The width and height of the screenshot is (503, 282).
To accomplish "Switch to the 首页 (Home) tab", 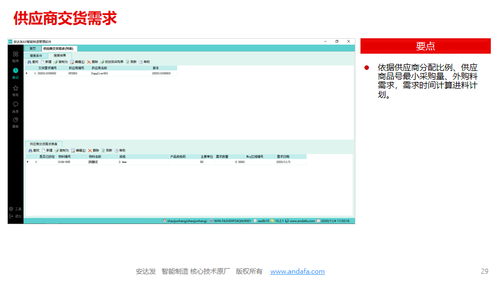I will pyautogui.click(x=33, y=49).
